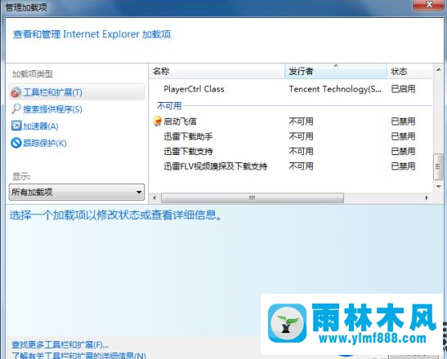Select the 迅雷FLV视频嗅探及下载支持 row
This screenshot has height=359, width=447.
coord(290,166)
